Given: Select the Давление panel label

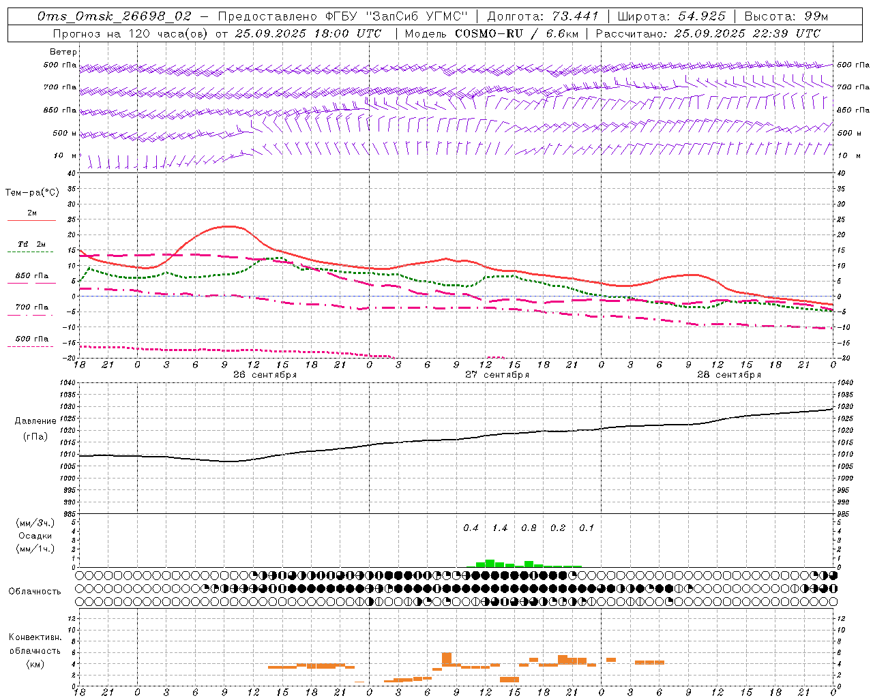Looking at the screenshot, I should pyautogui.click(x=35, y=421).
